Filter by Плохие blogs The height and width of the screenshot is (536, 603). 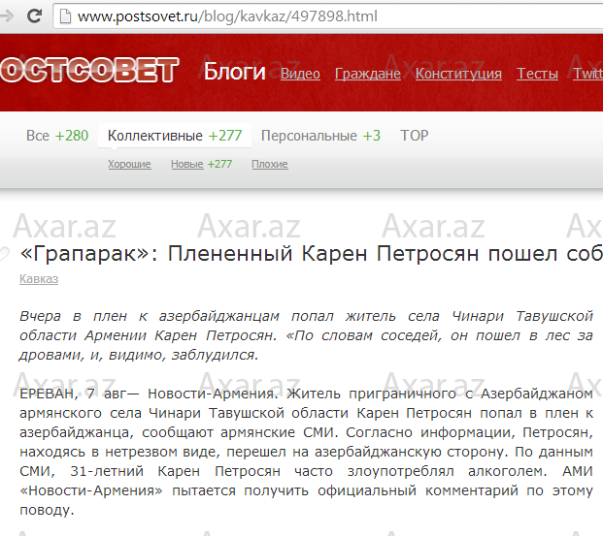[x=270, y=165]
